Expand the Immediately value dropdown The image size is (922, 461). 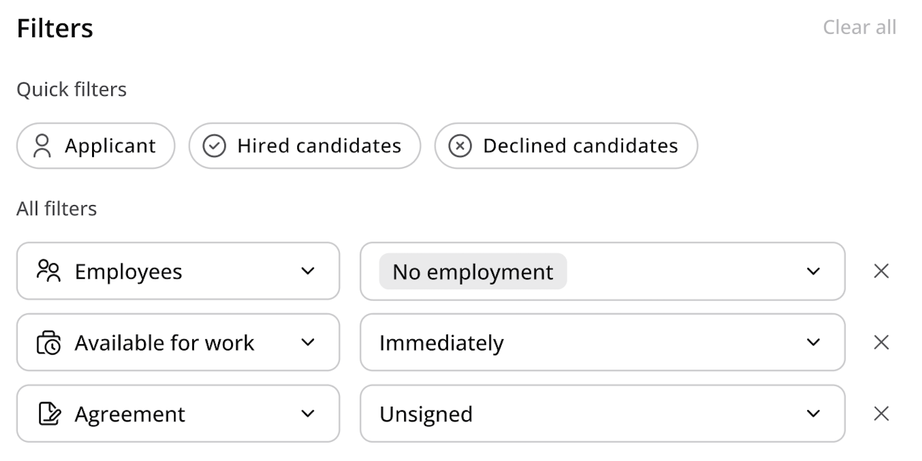pyautogui.click(x=603, y=342)
